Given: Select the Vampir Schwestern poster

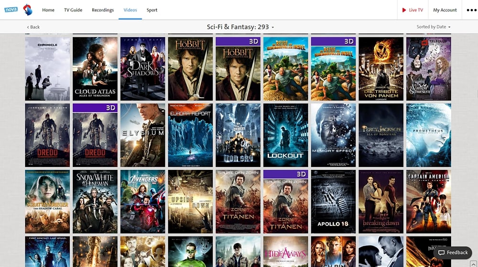Looking at the screenshot, I should (429, 69).
